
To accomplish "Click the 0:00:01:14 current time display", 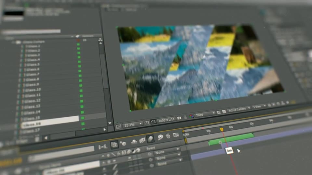I will pos(166,120).
